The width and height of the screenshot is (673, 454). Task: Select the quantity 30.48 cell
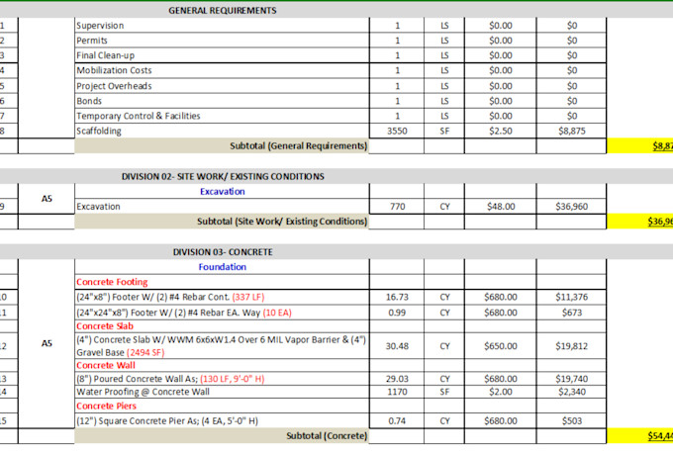[x=397, y=346]
